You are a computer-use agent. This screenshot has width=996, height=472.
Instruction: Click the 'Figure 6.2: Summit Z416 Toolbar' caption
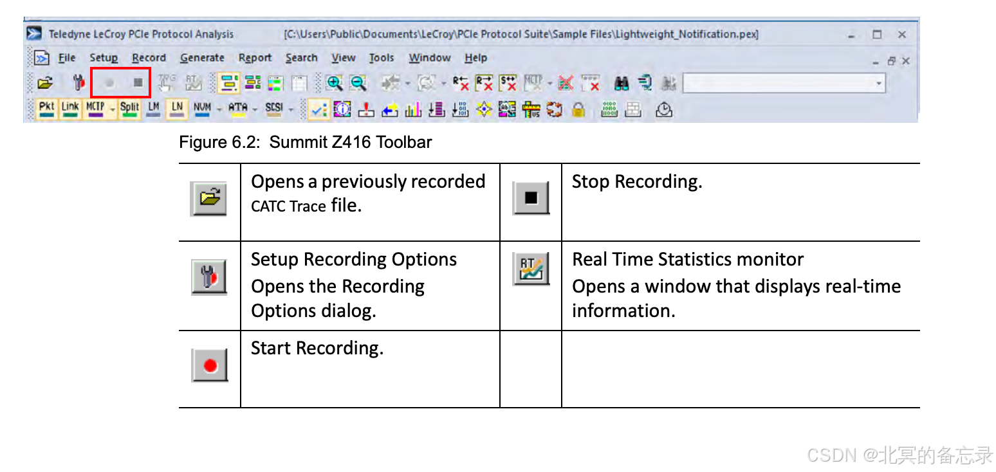tap(306, 142)
